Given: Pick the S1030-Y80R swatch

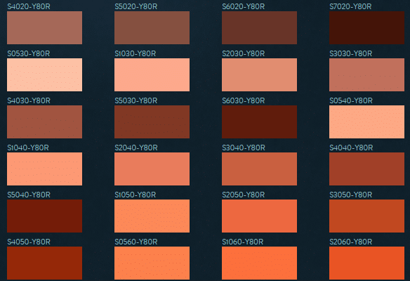Looking at the screenshot, I should (152, 75).
